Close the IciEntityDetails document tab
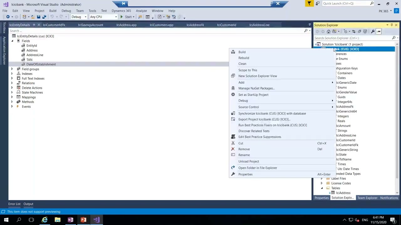This screenshot has width=401, height=225. click(x=39, y=25)
